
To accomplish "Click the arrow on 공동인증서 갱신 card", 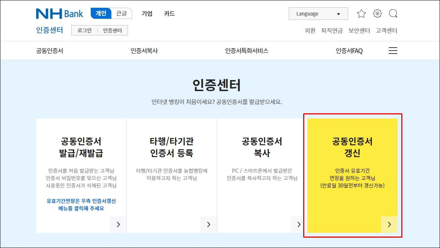I will (x=389, y=224).
